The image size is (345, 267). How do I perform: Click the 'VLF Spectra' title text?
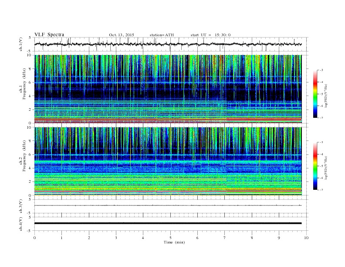point(49,34)
